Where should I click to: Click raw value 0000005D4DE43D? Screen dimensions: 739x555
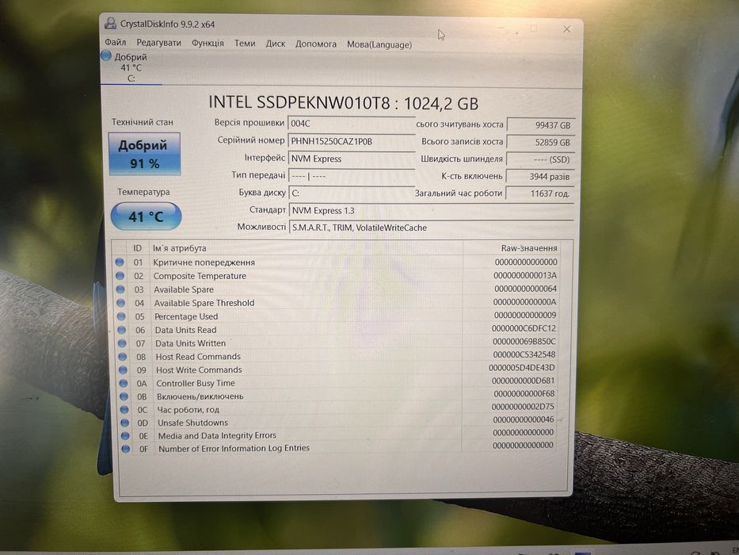(x=522, y=367)
